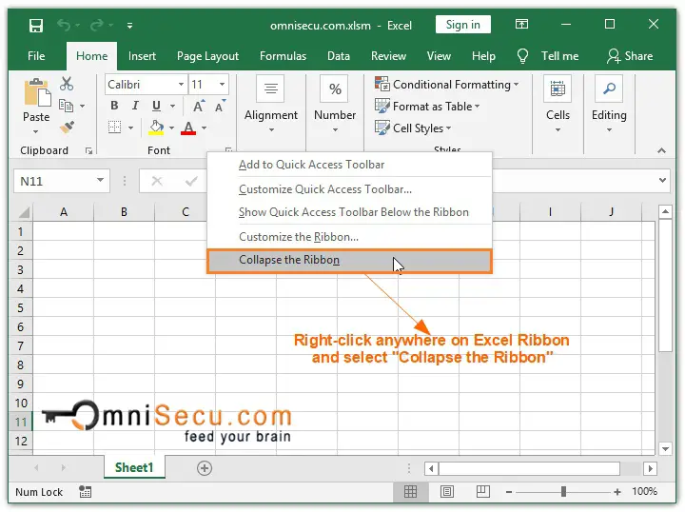The image size is (685, 512).
Task: Open the View tab
Action: pyautogui.click(x=439, y=56)
